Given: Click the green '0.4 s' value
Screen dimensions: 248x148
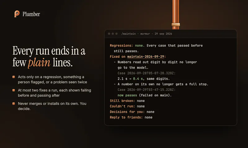Looking at the screenshot, I should 138,79.
